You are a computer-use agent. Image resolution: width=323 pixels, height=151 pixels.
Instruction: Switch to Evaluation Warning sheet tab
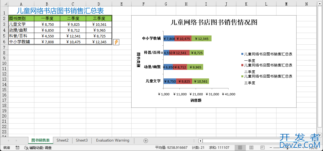pyautogui.click(x=113, y=140)
